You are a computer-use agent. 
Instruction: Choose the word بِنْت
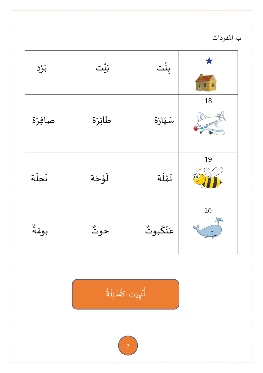163,68
